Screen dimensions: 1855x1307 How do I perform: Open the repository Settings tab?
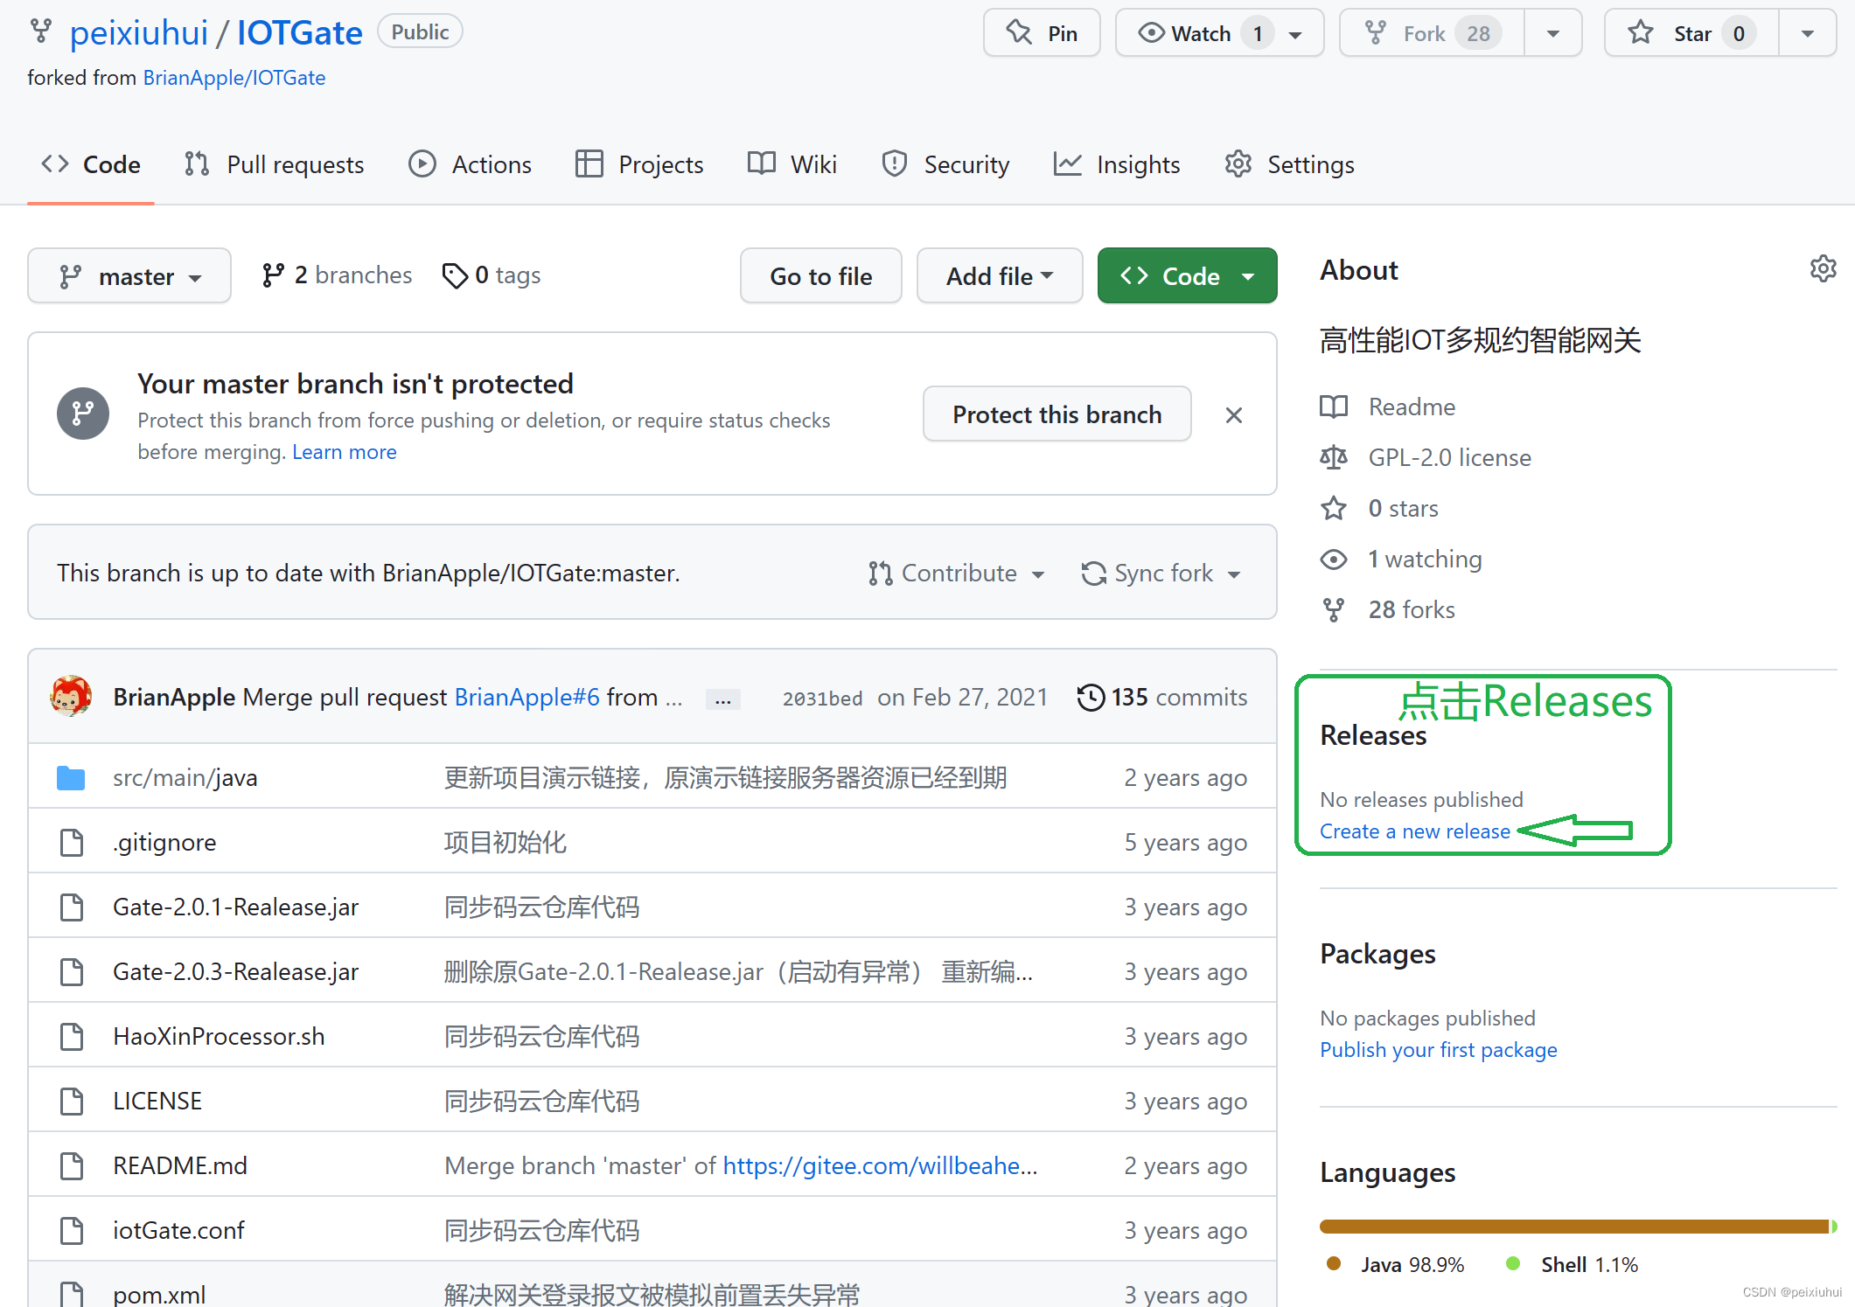pyautogui.click(x=1289, y=164)
